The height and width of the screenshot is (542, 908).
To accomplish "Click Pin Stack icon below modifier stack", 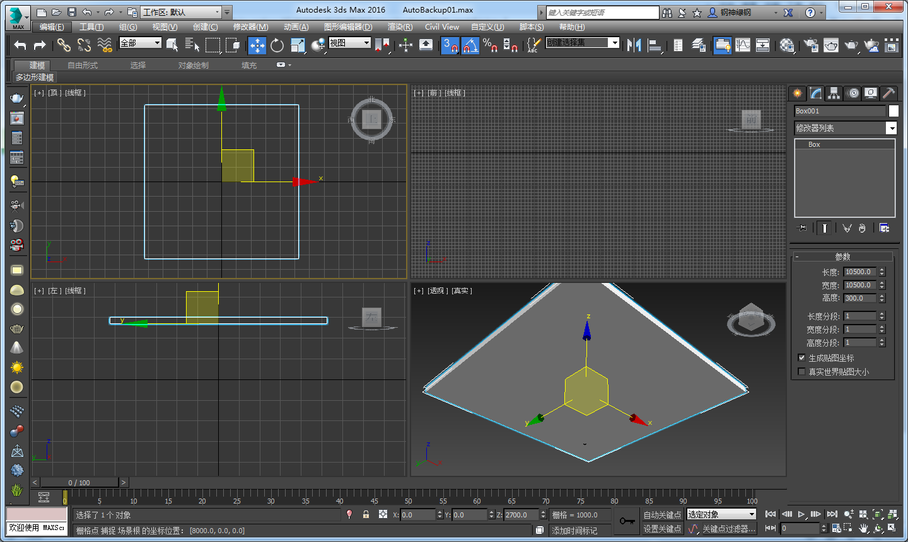I will click(801, 228).
